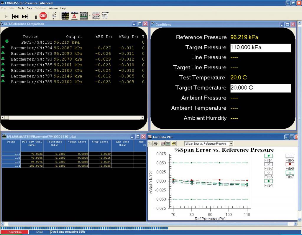Click the disabled Database menu

coord(40,8)
